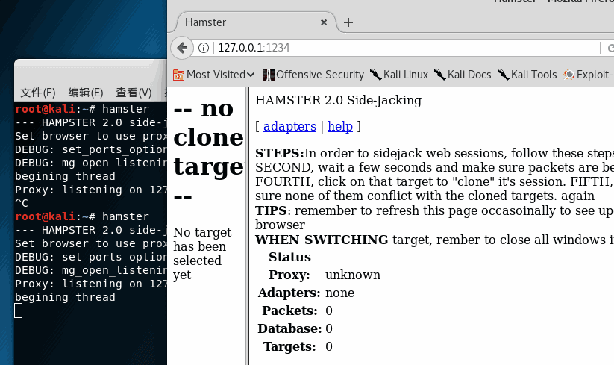Click the '^C' line in the terminal
The height and width of the screenshot is (365, 614).
click(x=22, y=203)
